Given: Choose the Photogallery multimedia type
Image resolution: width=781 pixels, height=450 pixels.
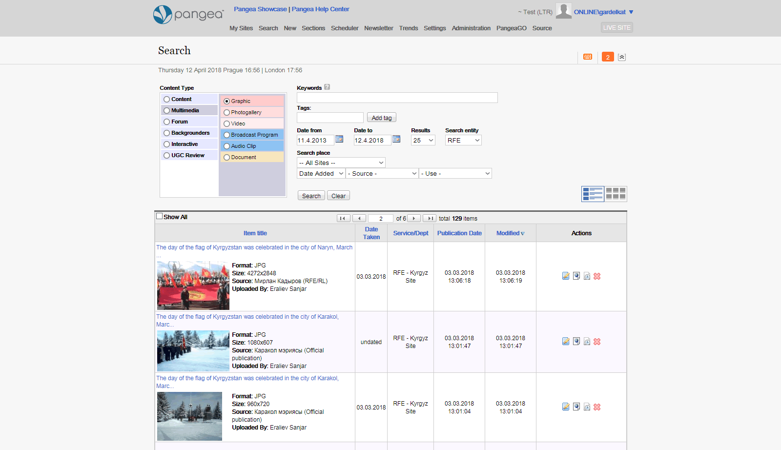Looking at the screenshot, I should (x=226, y=113).
